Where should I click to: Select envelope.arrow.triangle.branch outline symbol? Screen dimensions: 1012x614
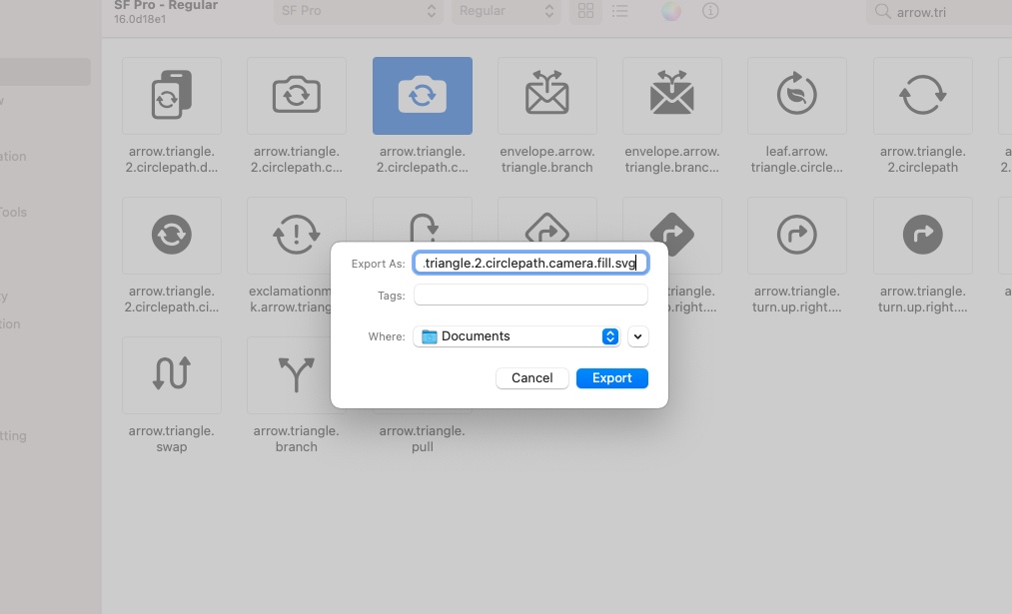[547, 96]
